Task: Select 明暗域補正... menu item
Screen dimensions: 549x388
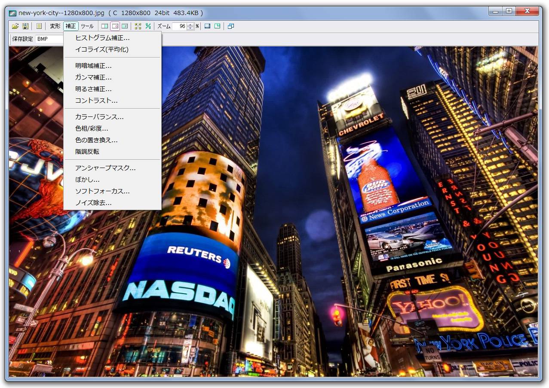Action: coord(112,66)
